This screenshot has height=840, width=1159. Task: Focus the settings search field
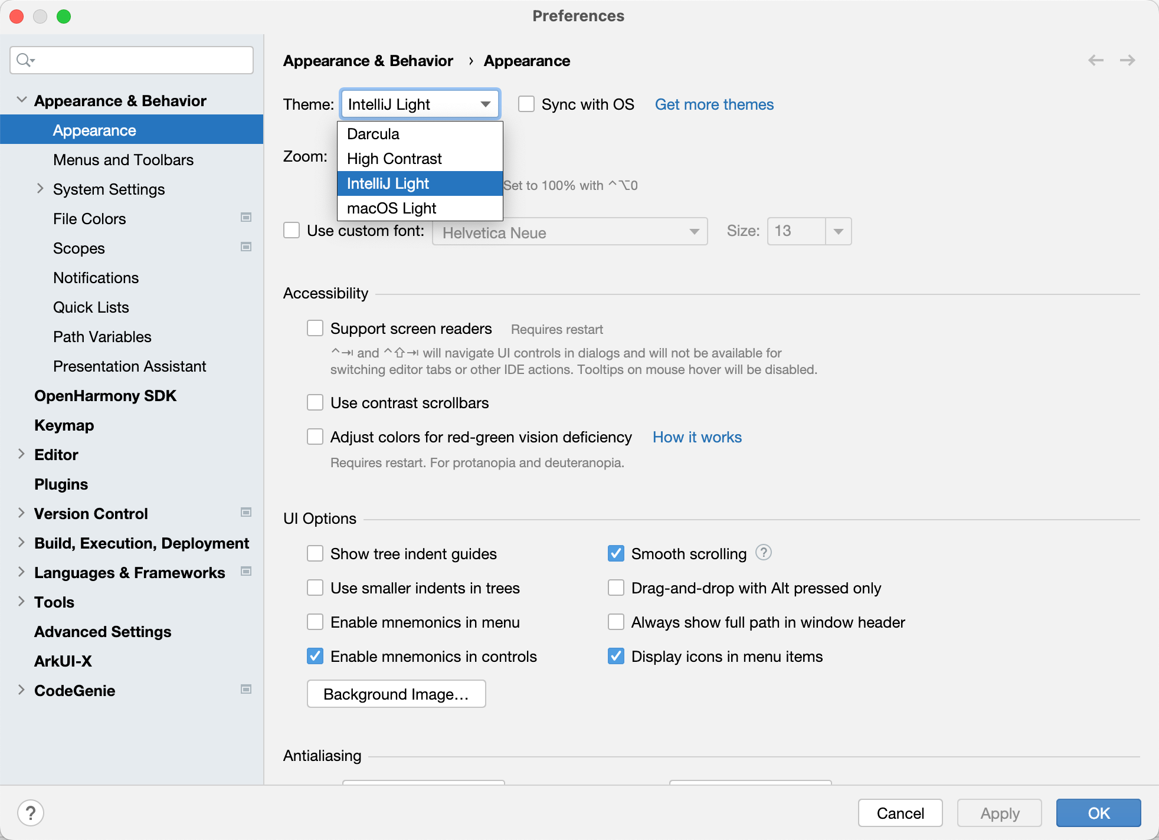click(x=132, y=60)
